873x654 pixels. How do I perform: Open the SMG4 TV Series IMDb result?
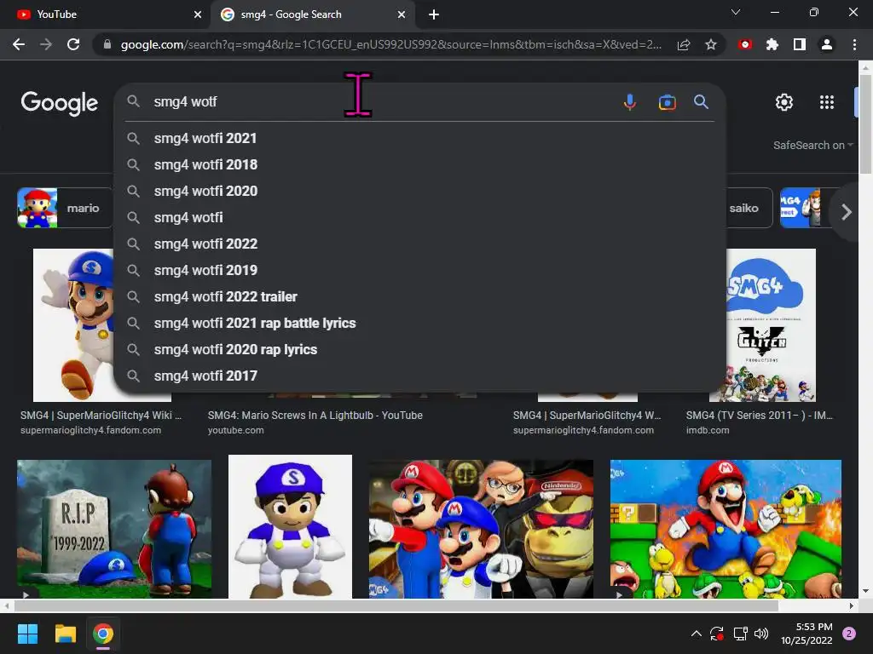pos(760,416)
